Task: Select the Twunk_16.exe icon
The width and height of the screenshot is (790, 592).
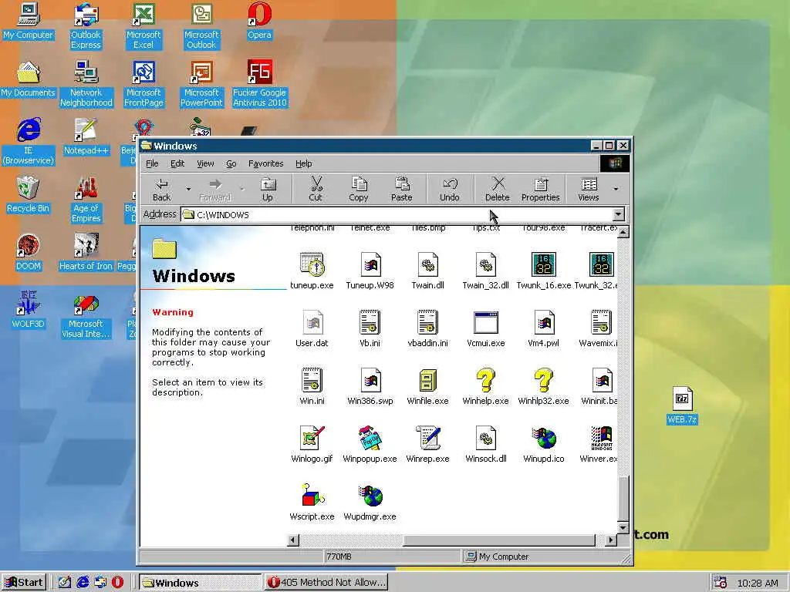Action: tap(544, 271)
